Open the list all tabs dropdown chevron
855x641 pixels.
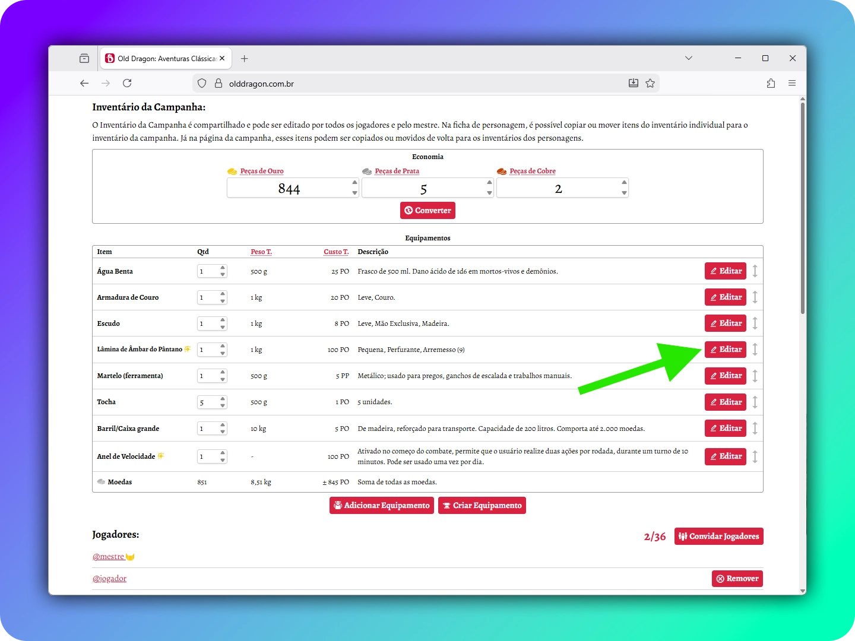[689, 58]
